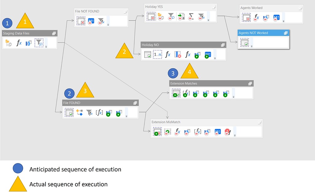Select the filter-search step icon in Staging Data Files
The height and width of the screenshot is (192, 315).
click(39, 43)
